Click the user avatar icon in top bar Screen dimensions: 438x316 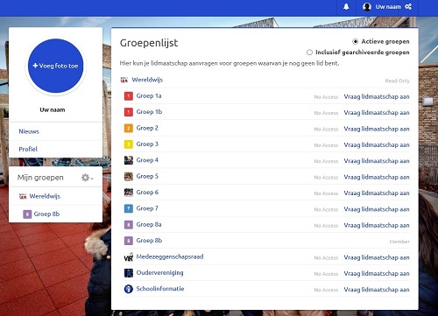pos(367,7)
